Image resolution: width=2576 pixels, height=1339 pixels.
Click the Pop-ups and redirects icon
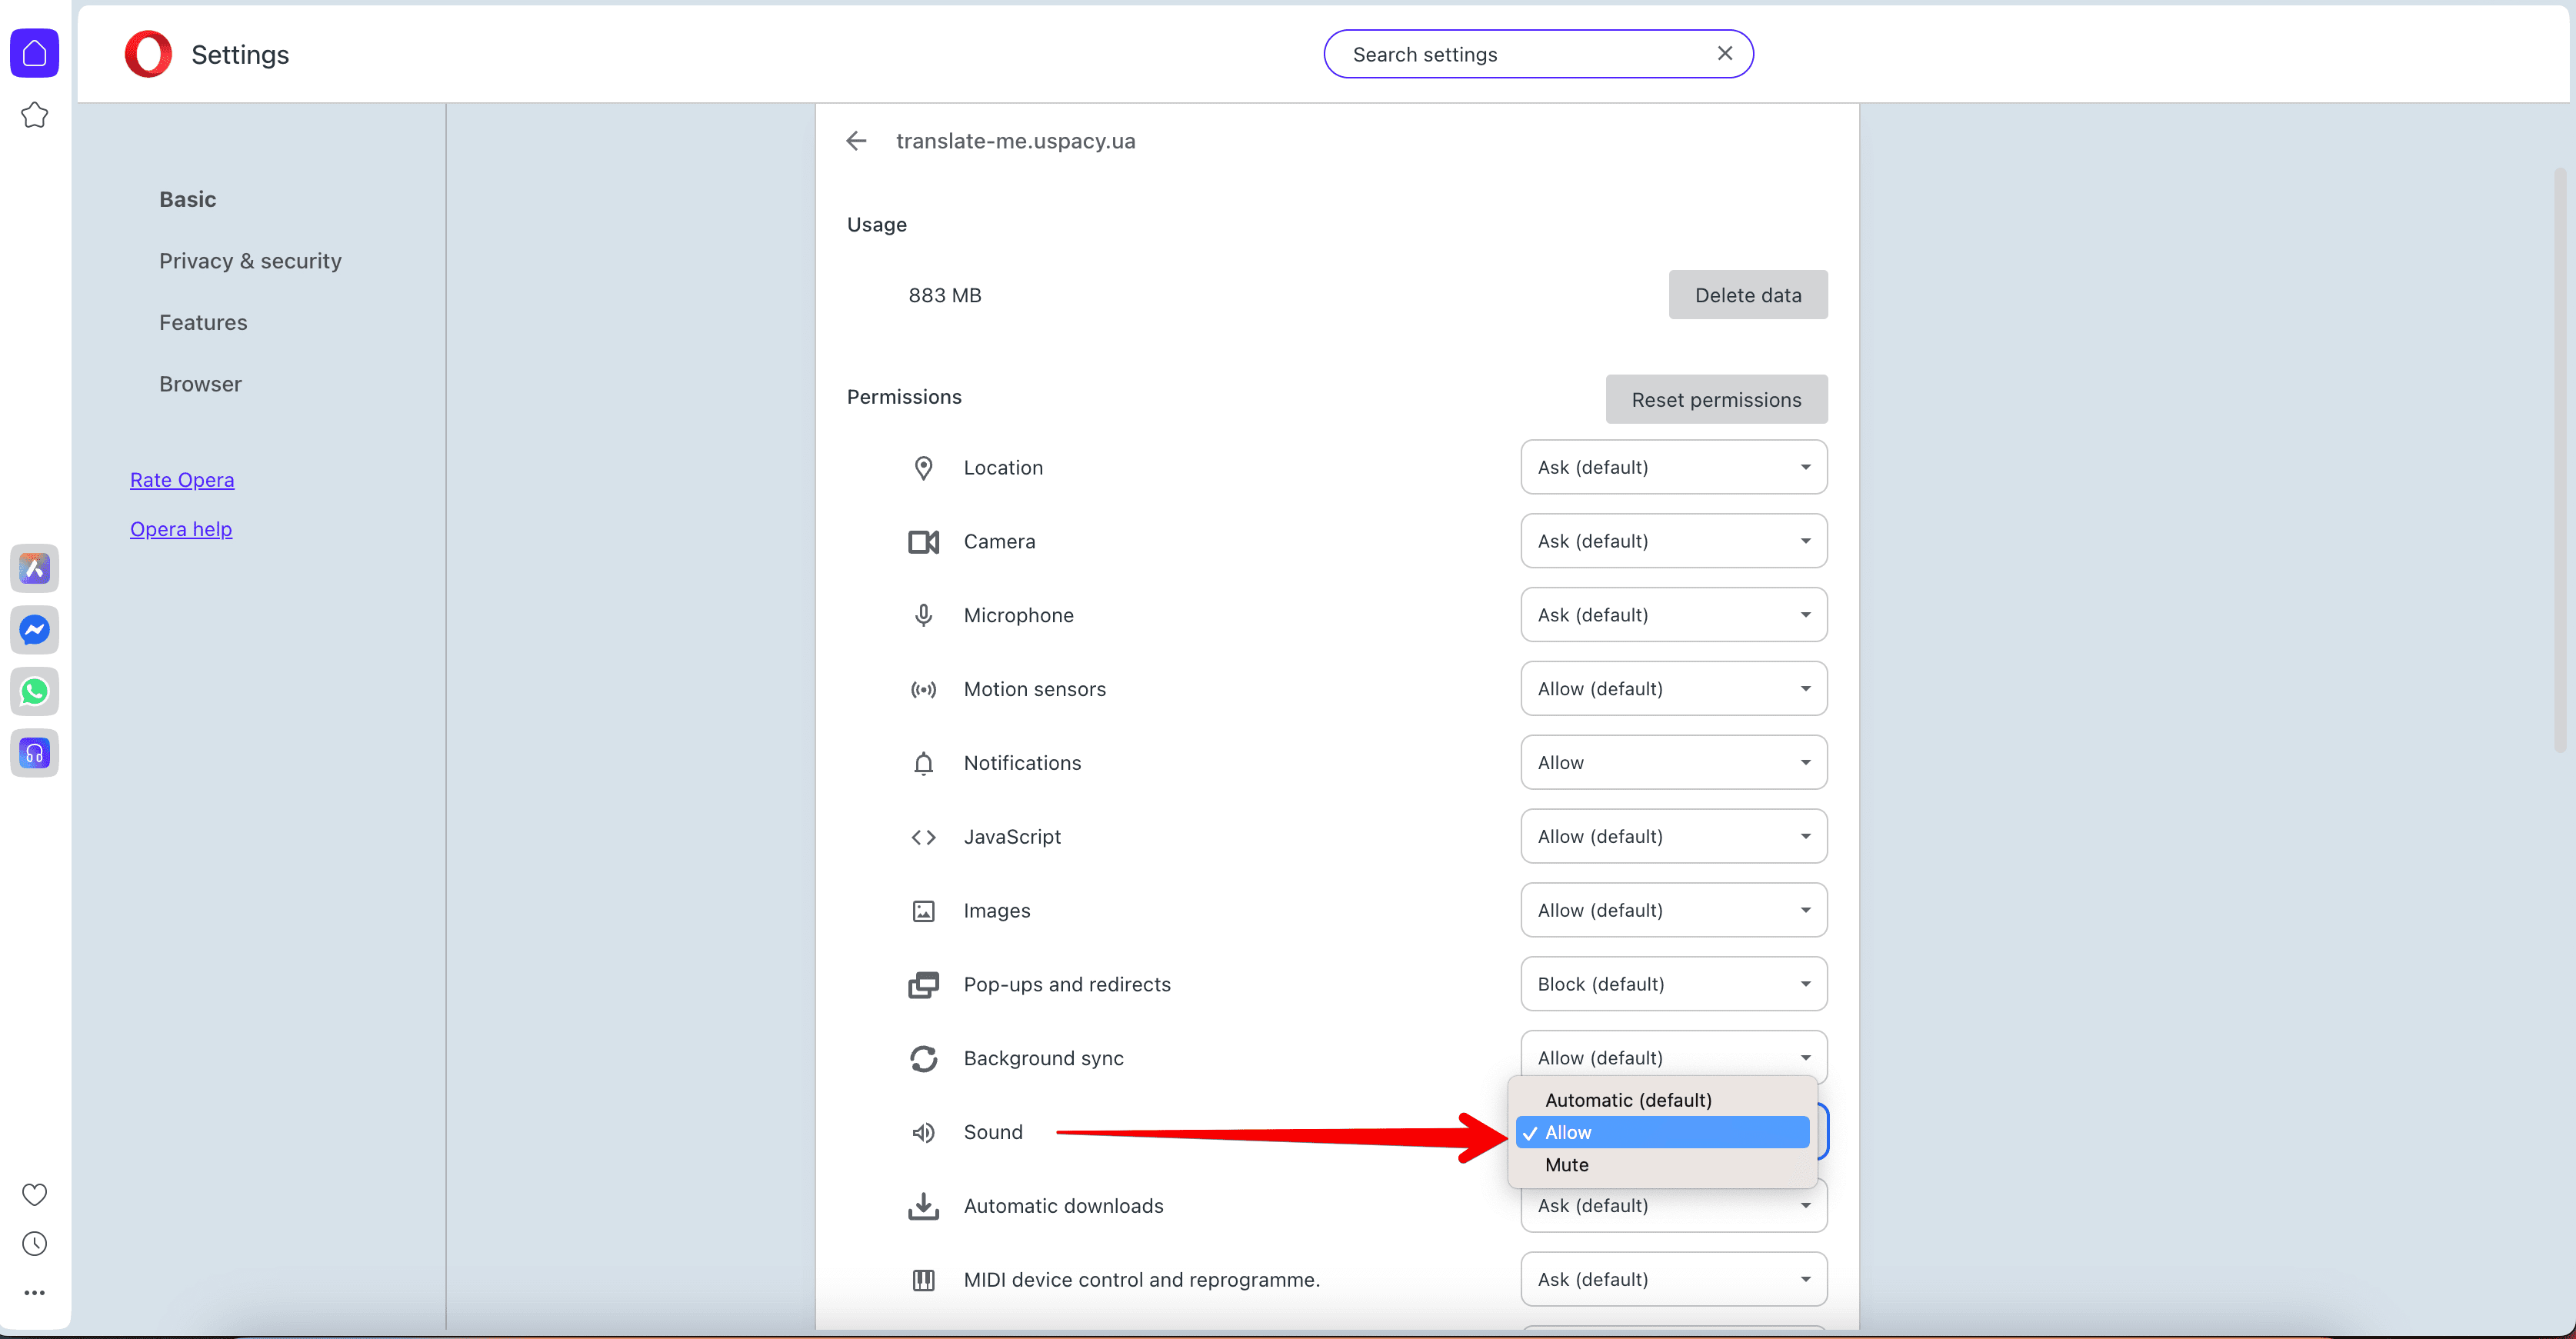click(923, 985)
